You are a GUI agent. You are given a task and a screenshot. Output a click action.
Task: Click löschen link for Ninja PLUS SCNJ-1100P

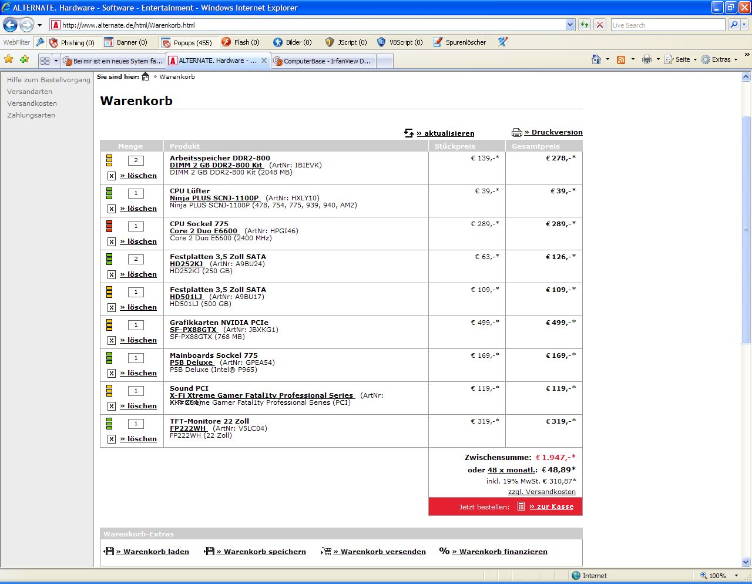click(x=138, y=209)
